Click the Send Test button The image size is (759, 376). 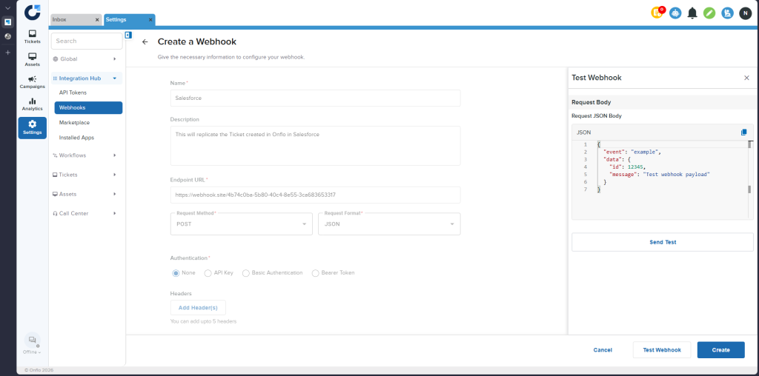[x=662, y=242]
